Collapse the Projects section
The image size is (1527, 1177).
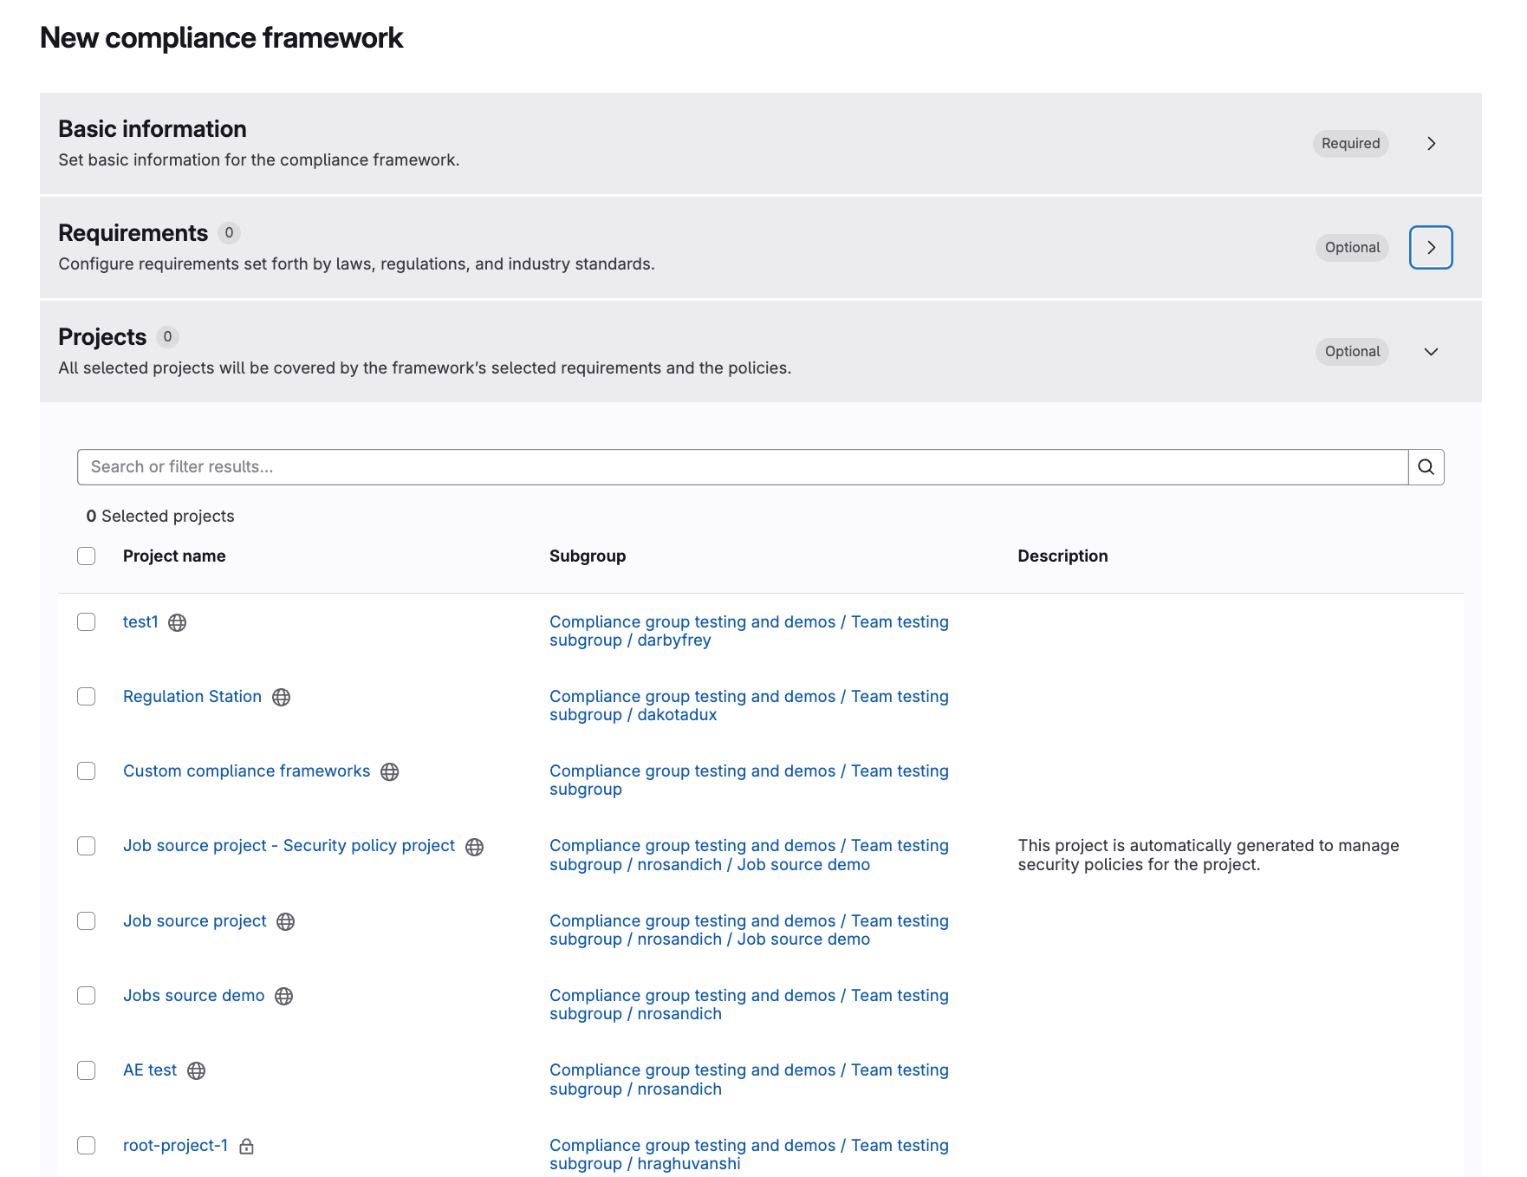pyautogui.click(x=1430, y=352)
